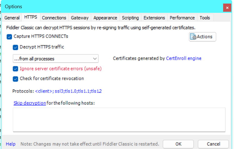Select the HTTPS tab

pos(31,17)
